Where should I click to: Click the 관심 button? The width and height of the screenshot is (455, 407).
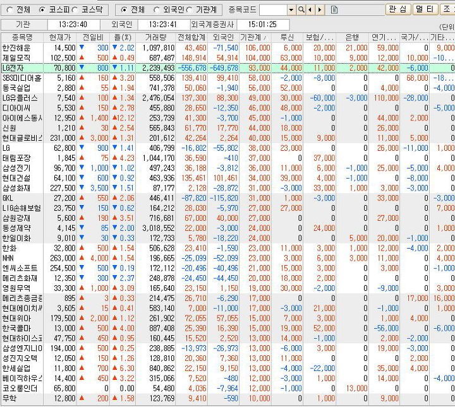click(x=398, y=9)
